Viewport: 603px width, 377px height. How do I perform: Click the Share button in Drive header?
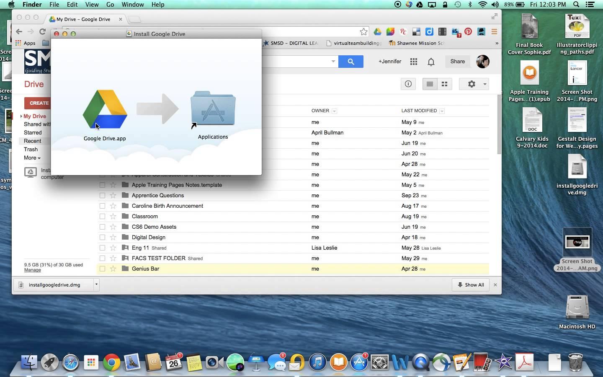point(457,62)
